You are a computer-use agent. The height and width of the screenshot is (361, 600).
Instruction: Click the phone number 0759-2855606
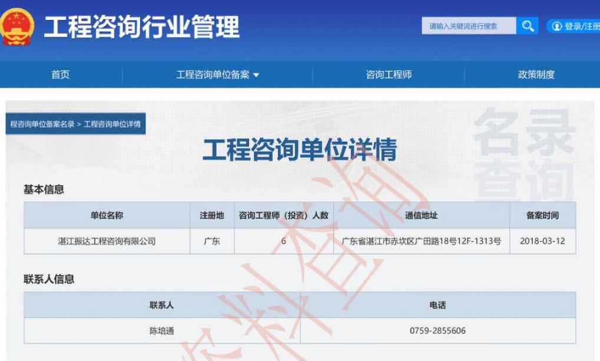(437, 331)
